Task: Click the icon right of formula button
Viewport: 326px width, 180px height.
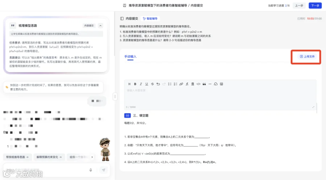Action: coord(193,84)
